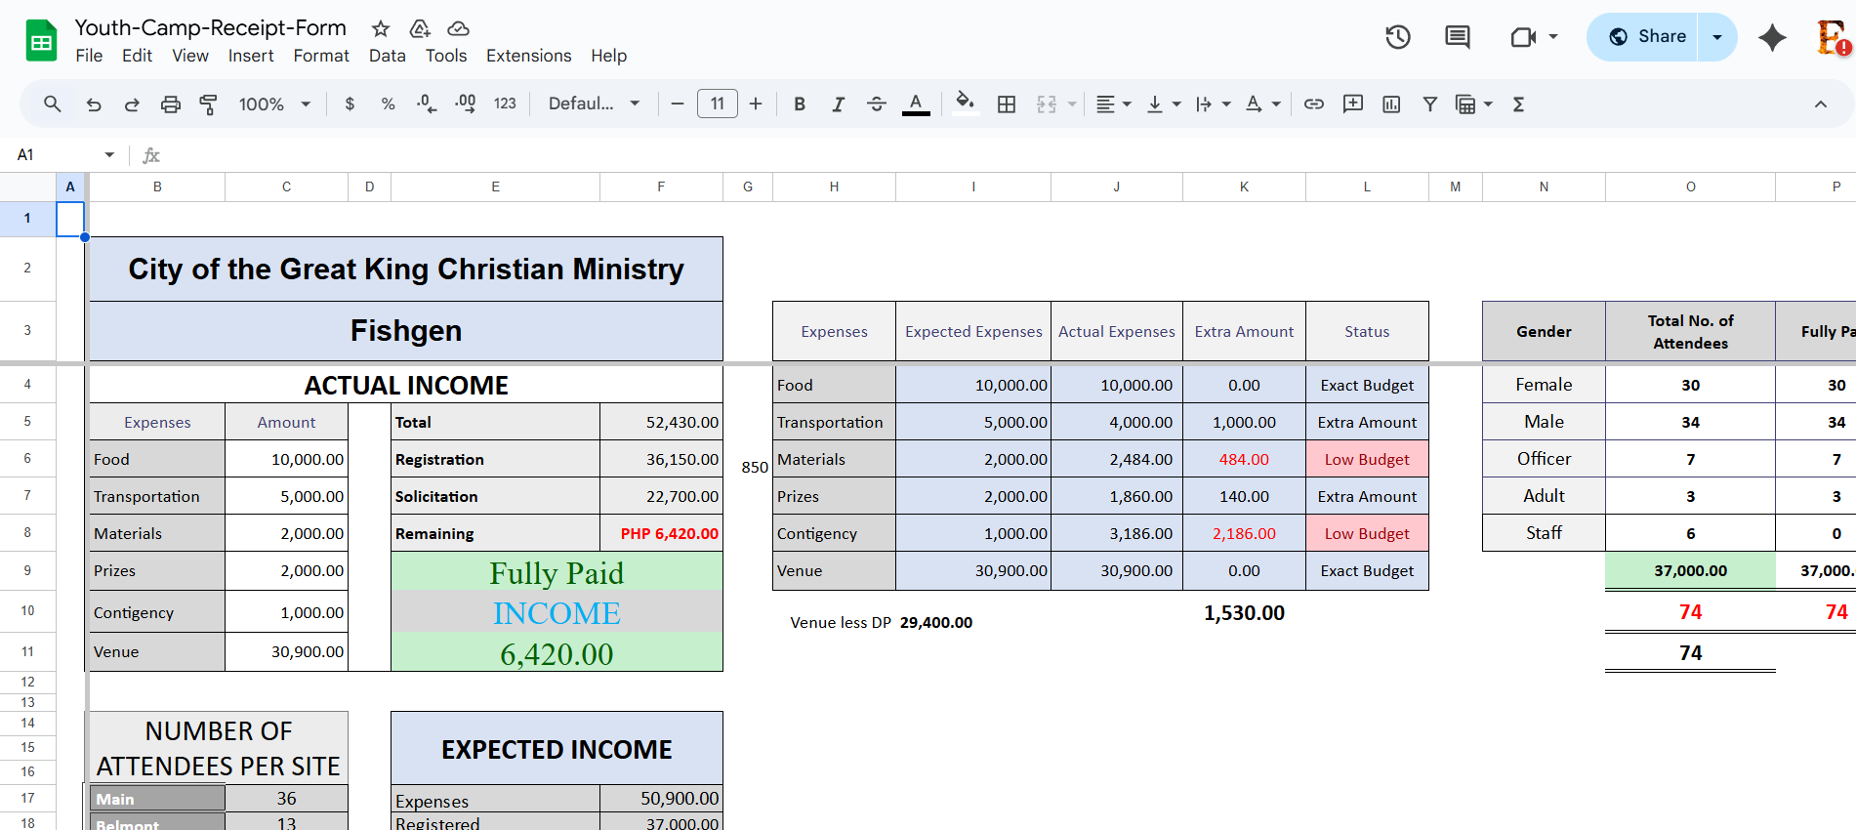Click the font size input box
Screen dimensions: 1856x830
click(x=718, y=104)
